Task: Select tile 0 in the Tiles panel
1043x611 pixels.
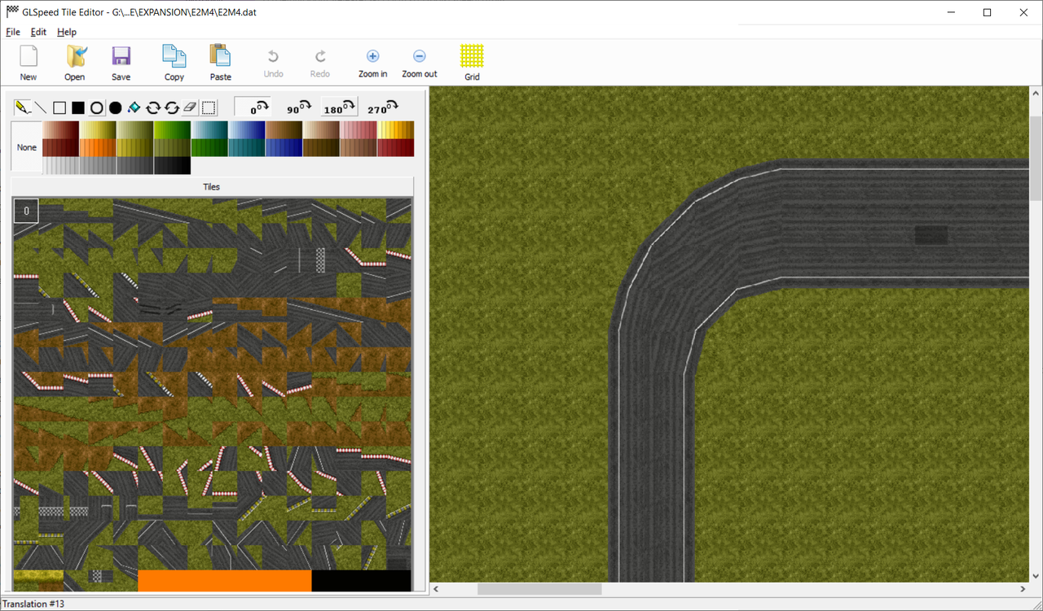Action: click(x=25, y=210)
